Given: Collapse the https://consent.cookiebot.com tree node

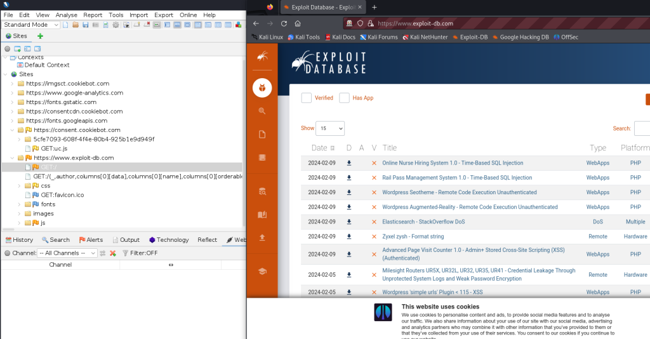Looking at the screenshot, I should pos(12,130).
